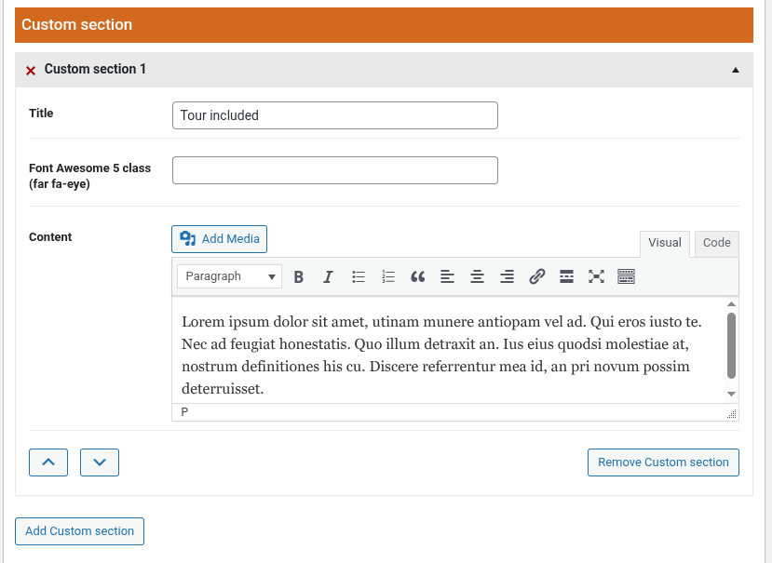Apply blockquote formatting
The height and width of the screenshot is (563, 772).
pyautogui.click(x=418, y=276)
